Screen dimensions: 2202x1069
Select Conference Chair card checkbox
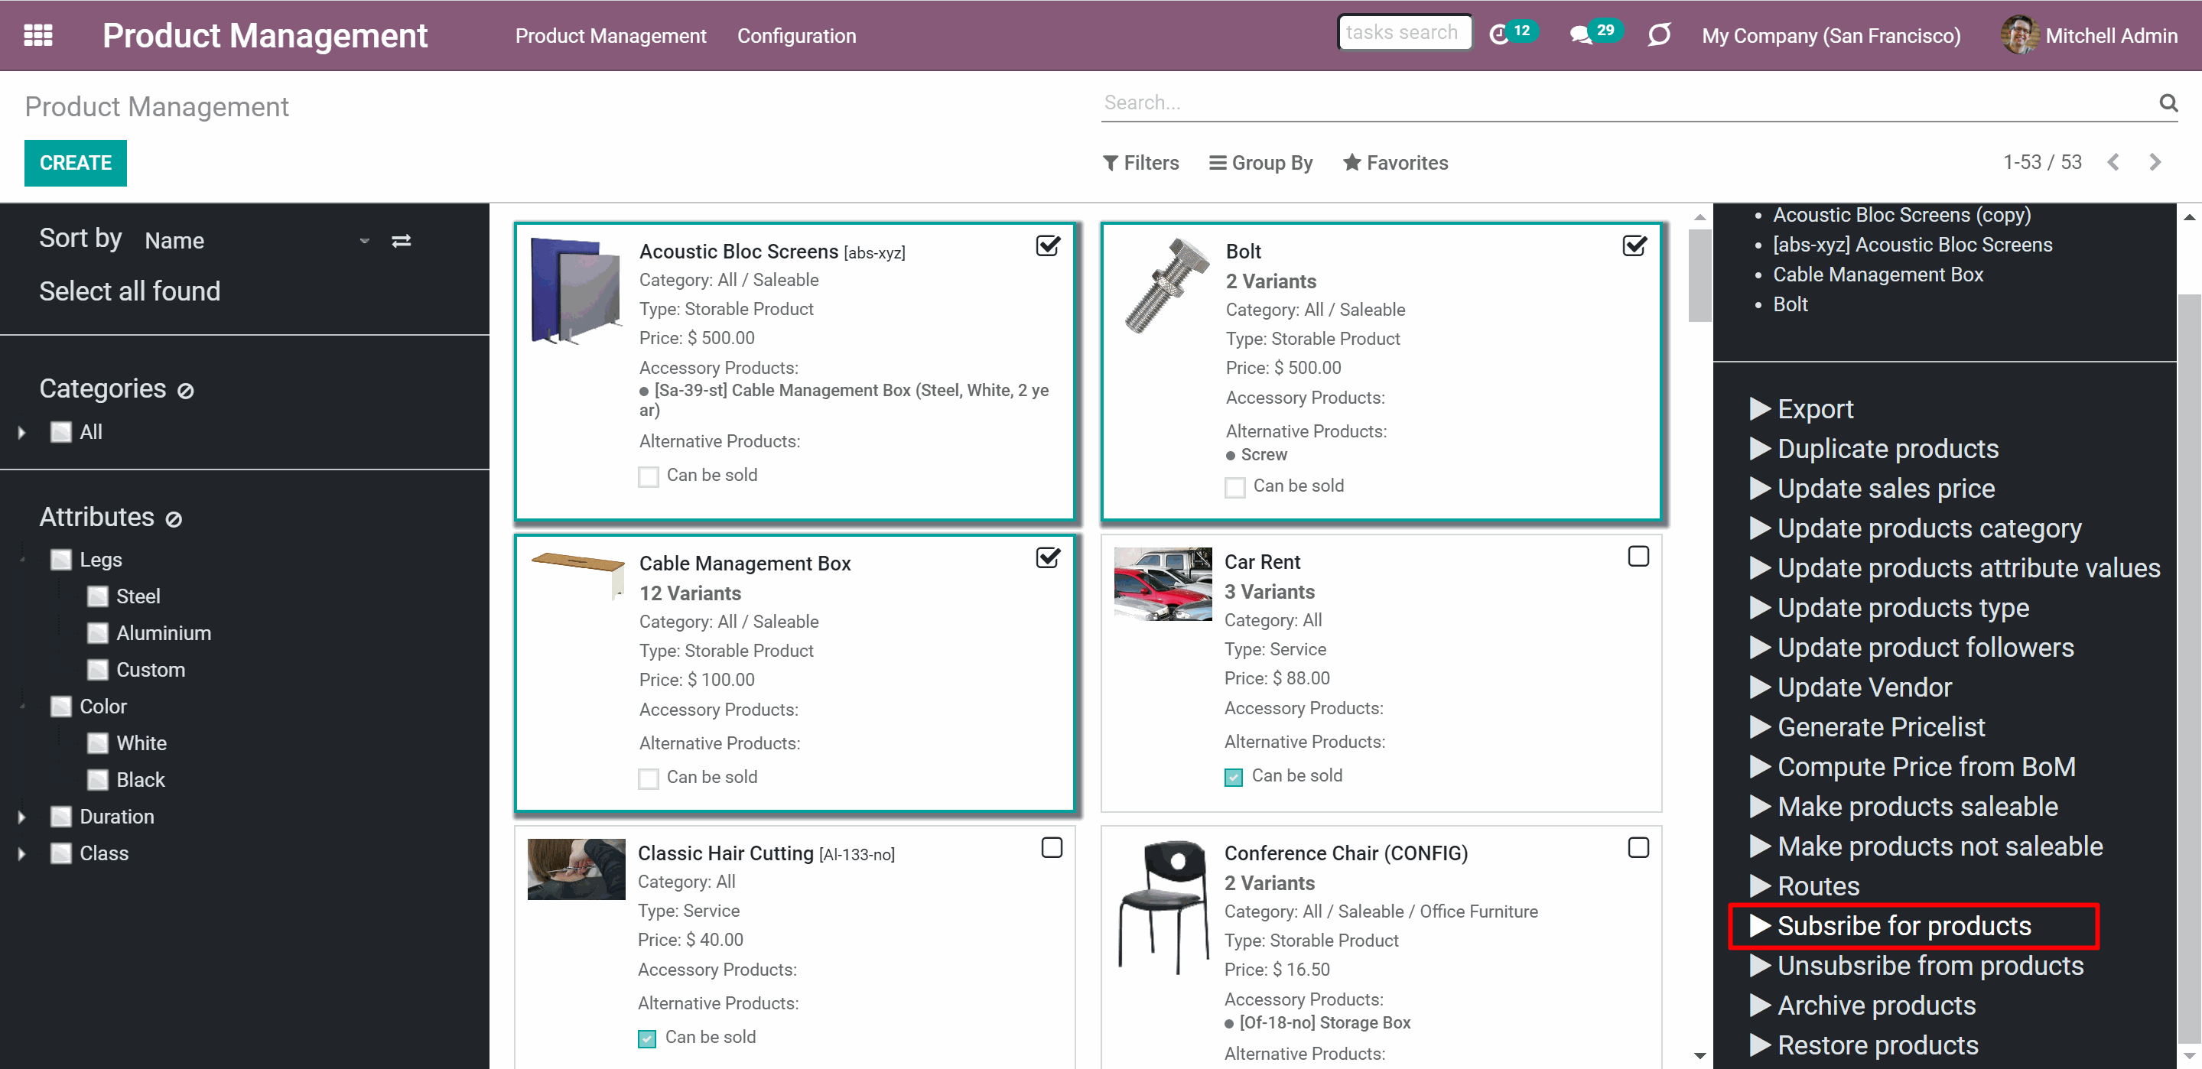pos(1638,848)
